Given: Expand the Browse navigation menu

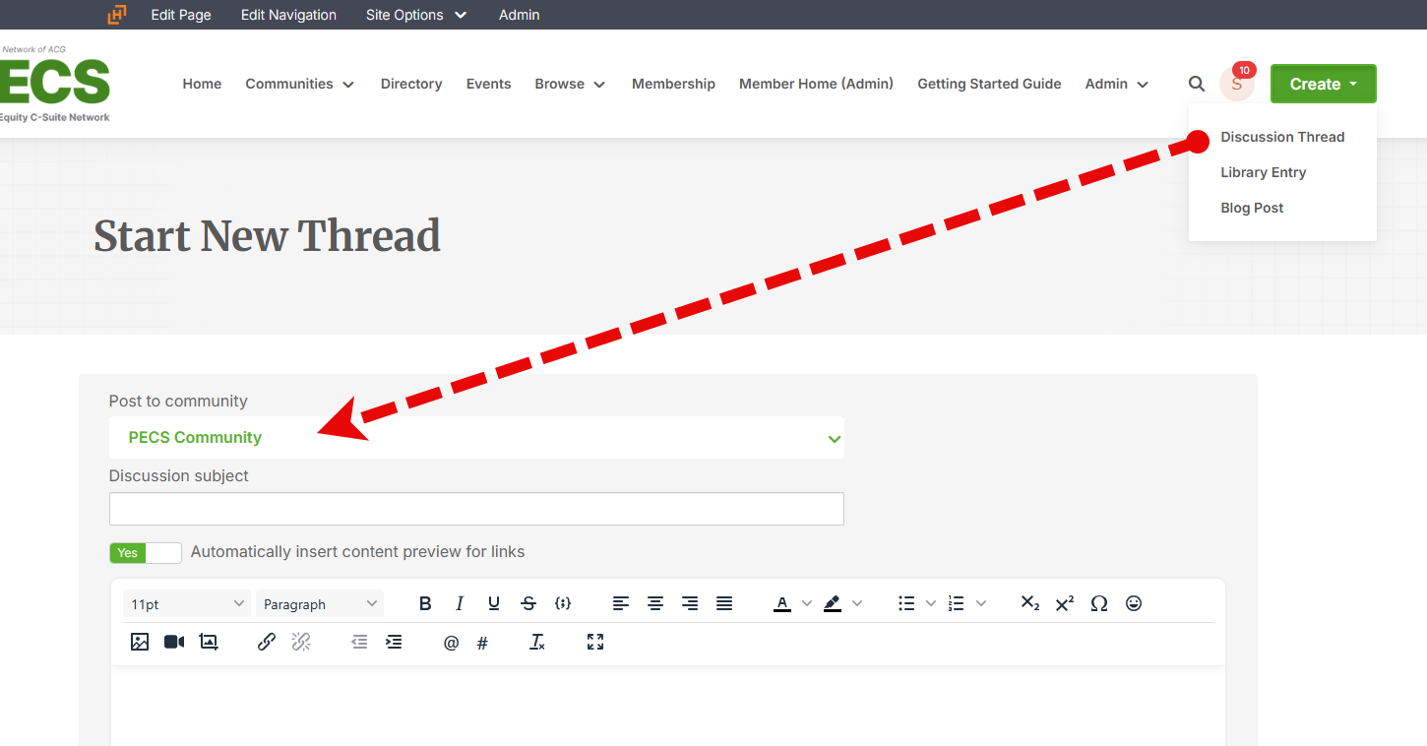Looking at the screenshot, I should click(571, 84).
